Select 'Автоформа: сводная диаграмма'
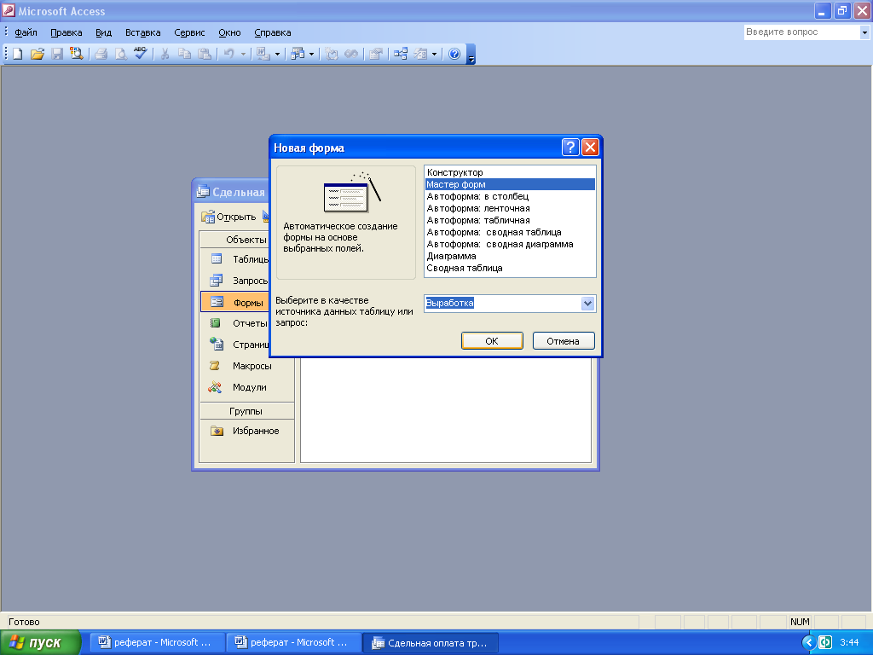 [510, 244]
